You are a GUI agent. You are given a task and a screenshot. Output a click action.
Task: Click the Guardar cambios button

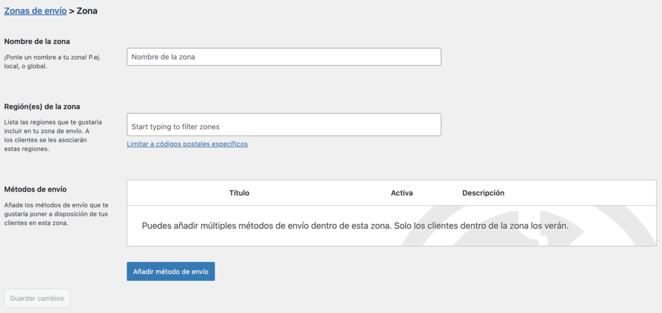pos(37,299)
